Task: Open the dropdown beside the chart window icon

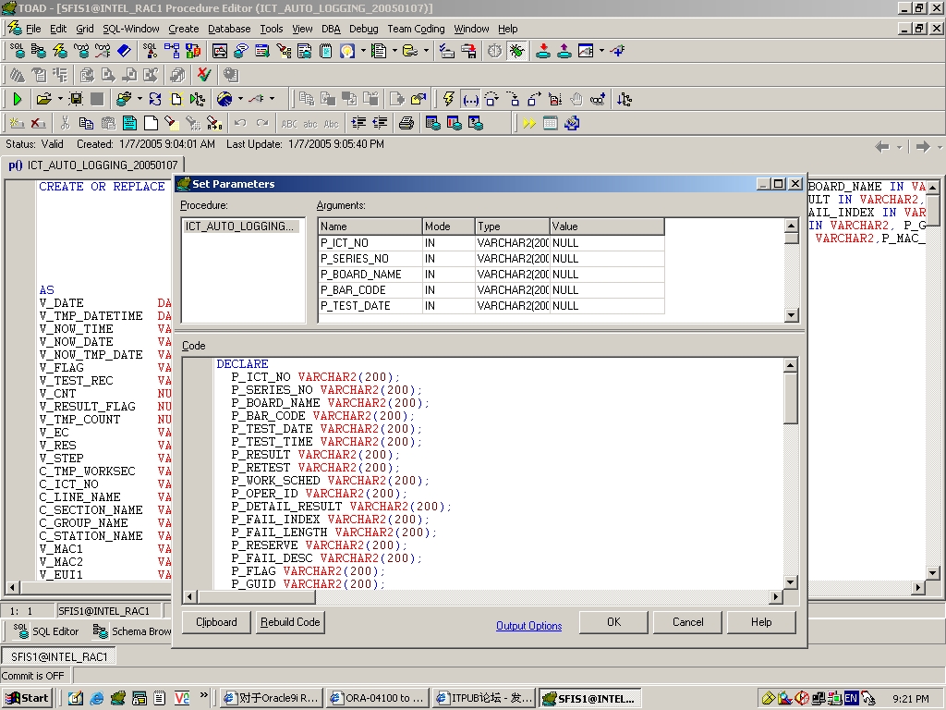Action: pos(601,52)
